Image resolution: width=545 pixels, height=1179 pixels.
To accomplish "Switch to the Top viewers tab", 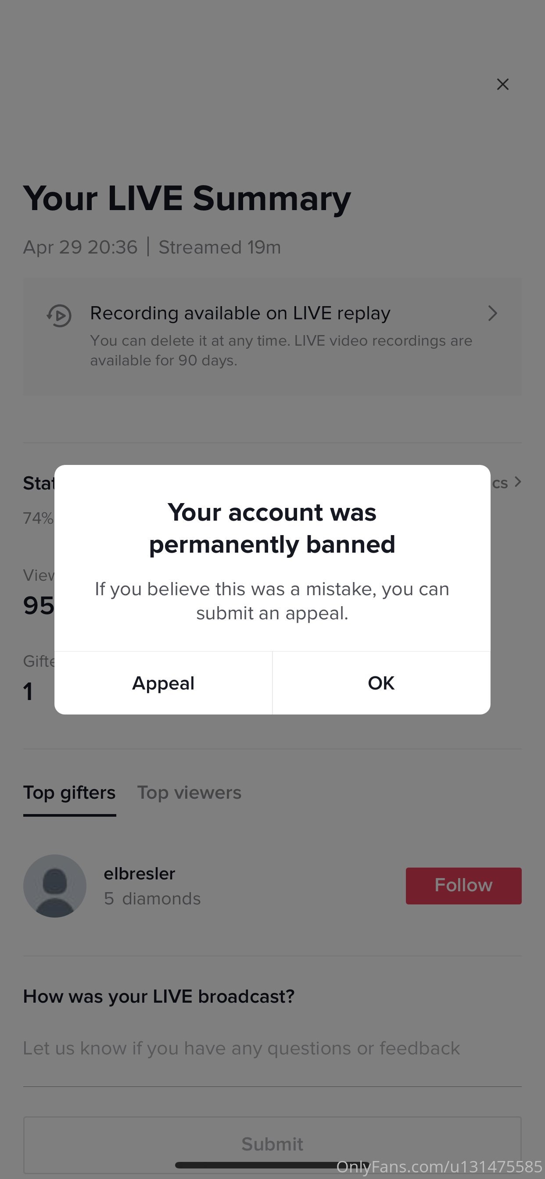I will (x=189, y=793).
